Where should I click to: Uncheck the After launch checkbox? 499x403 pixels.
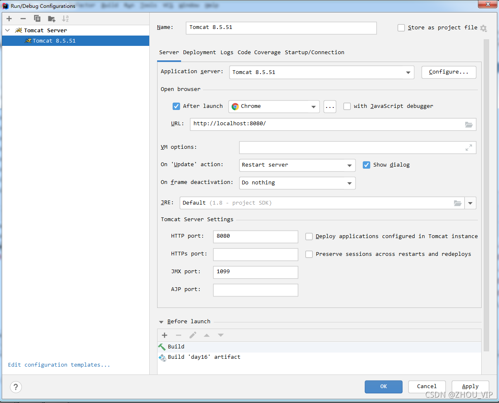point(176,106)
